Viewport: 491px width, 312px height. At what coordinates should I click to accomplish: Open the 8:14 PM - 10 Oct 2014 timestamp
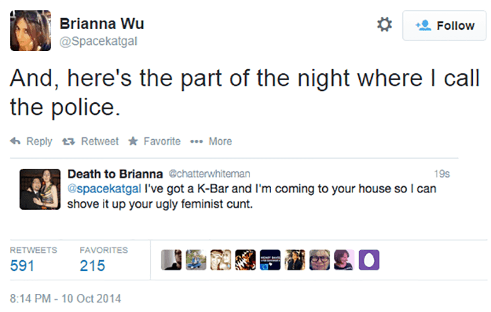pos(65,297)
